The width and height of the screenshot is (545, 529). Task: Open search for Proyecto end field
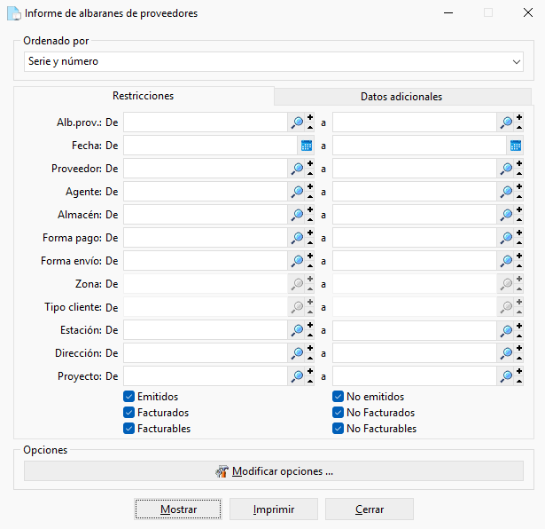pyautogui.click(x=506, y=376)
